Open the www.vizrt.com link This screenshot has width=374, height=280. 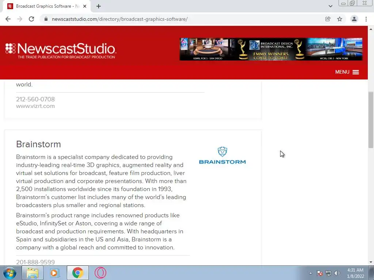click(x=35, y=106)
